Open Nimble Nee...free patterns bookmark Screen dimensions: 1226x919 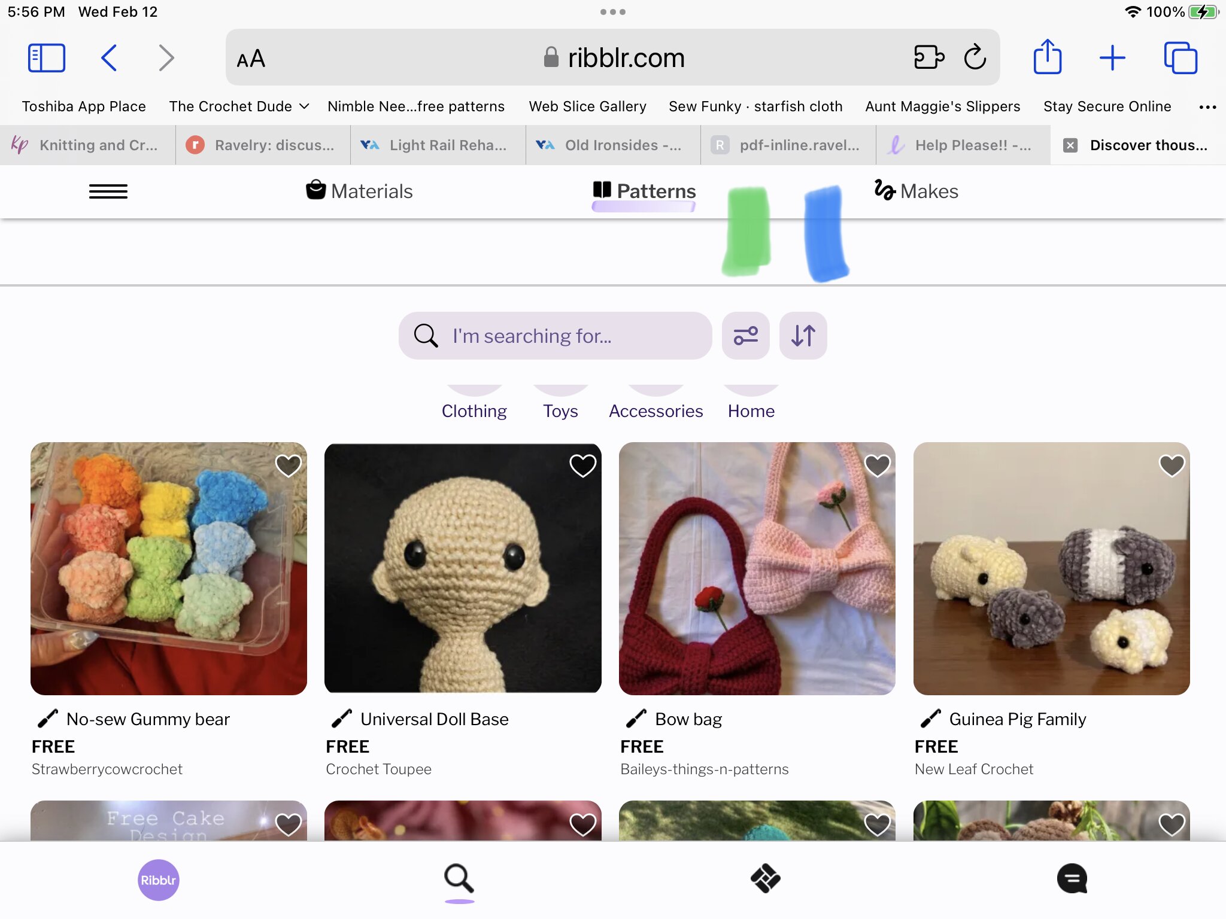click(x=416, y=106)
